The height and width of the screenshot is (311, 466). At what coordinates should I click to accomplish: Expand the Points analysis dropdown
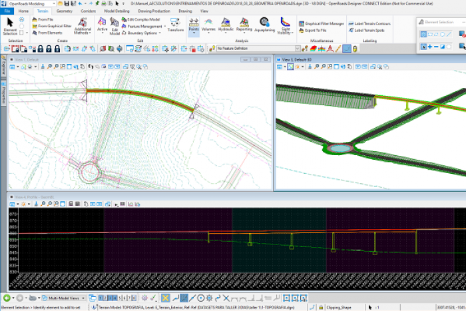coord(194,33)
